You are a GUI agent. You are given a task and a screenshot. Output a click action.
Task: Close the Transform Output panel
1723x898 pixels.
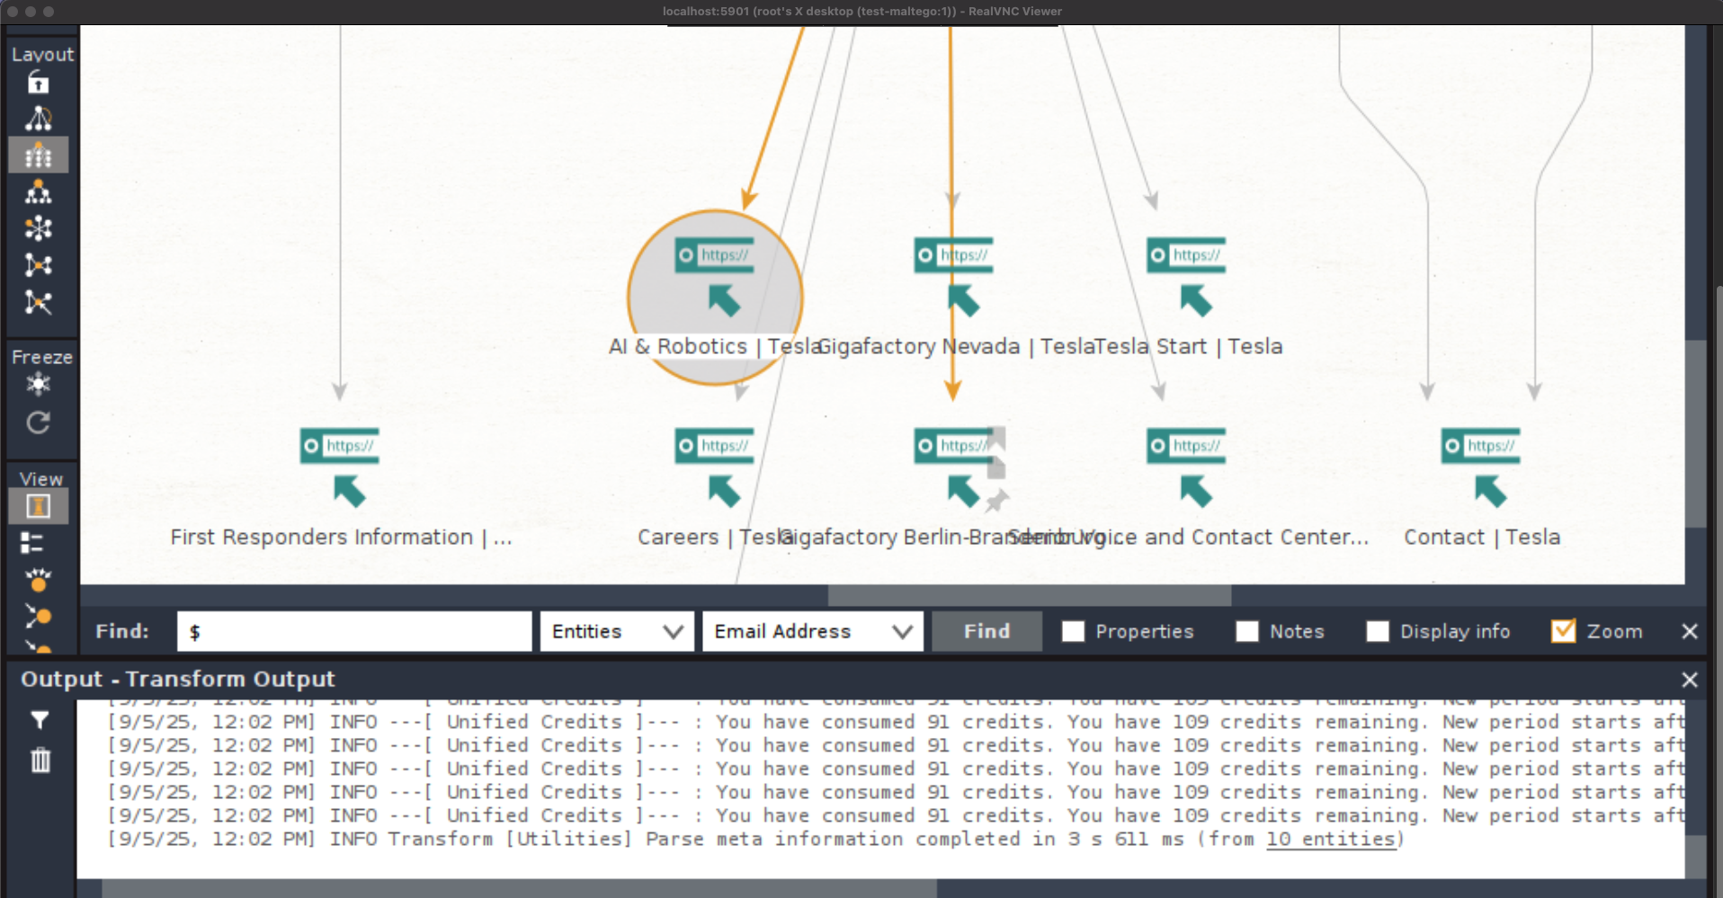click(x=1690, y=680)
